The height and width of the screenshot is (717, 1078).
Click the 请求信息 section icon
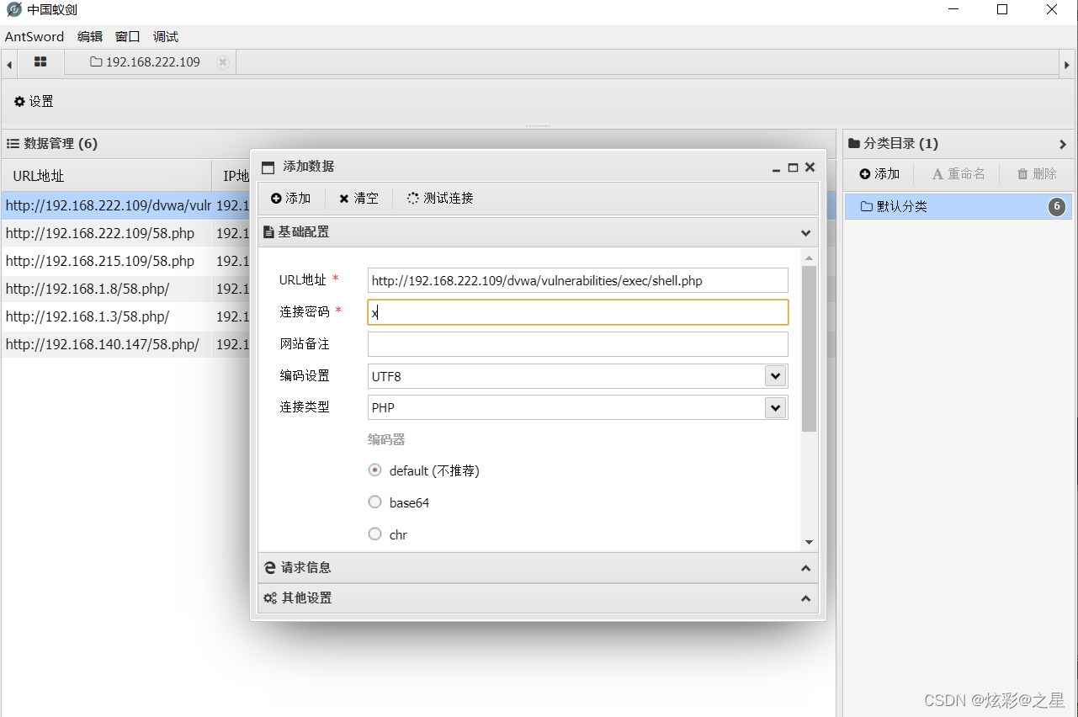pos(270,568)
